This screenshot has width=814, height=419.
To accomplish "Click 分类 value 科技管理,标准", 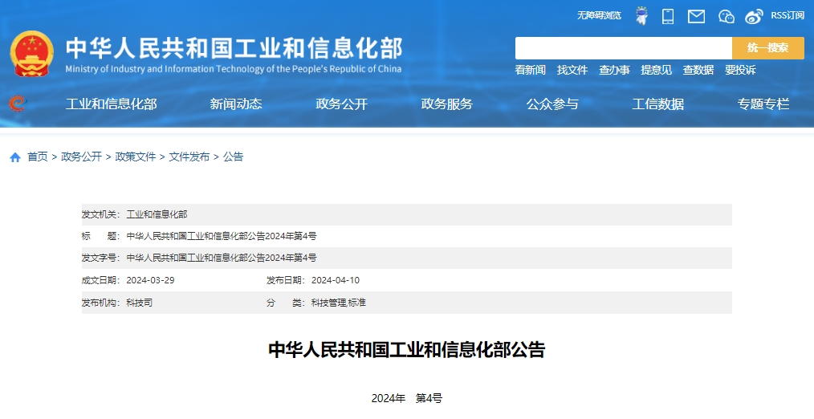I will (x=339, y=303).
